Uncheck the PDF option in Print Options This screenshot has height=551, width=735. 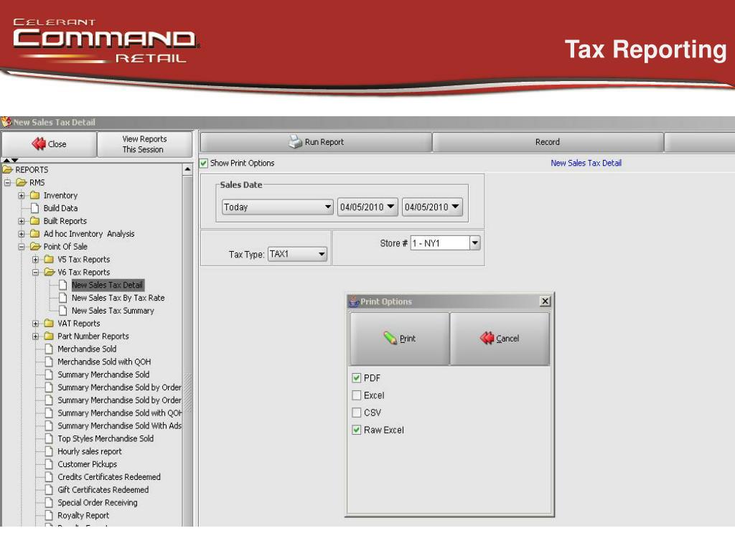point(356,377)
